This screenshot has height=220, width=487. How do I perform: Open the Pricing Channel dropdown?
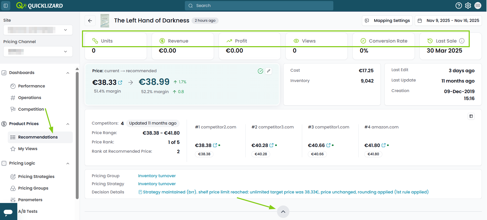tap(38, 52)
